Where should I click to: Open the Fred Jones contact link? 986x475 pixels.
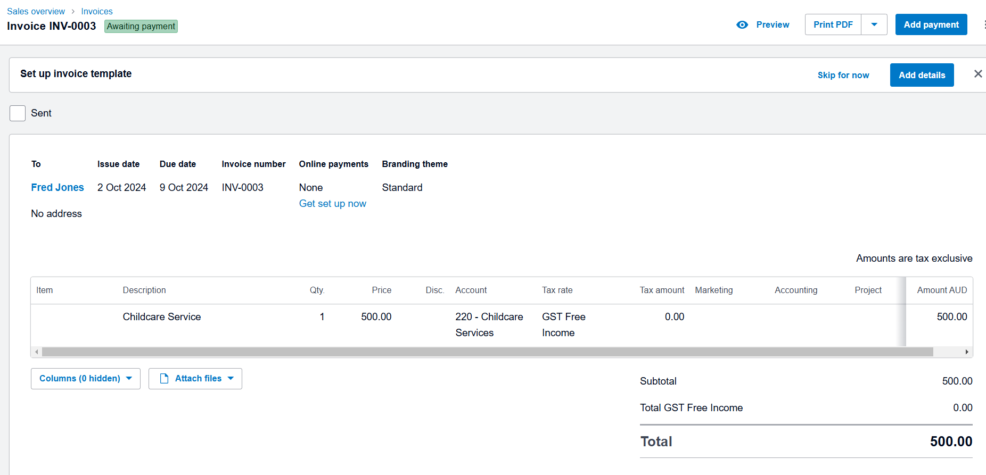57,187
